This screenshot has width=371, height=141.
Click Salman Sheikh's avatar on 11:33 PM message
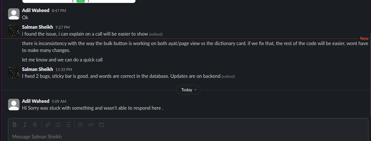14,72
